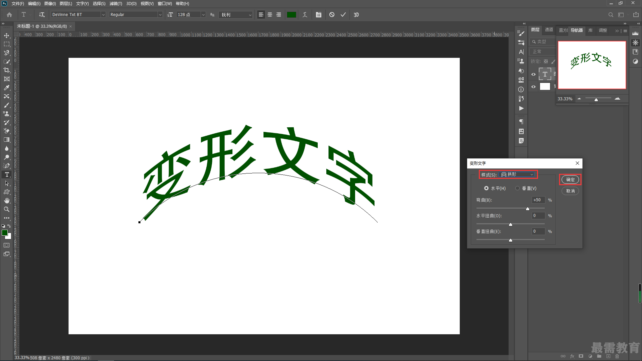Zoom in navigator large mountain button
Screen dimensions: 642x361
point(617,98)
